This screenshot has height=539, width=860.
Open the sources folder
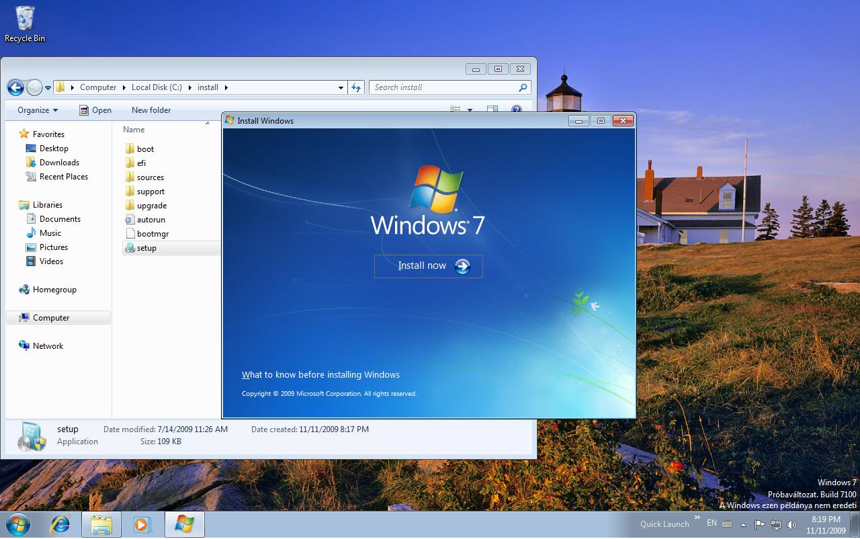coord(150,177)
